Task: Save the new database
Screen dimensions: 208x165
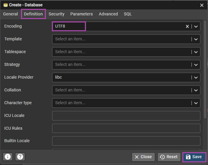Action: pos(194,157)
